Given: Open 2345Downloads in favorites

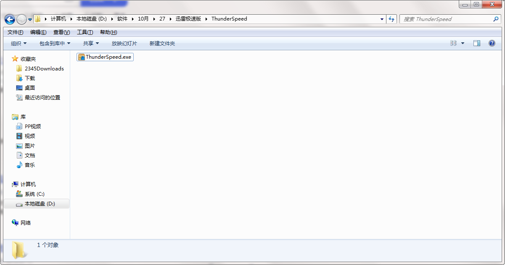Looking at the screenshot, I should [44, 68].
